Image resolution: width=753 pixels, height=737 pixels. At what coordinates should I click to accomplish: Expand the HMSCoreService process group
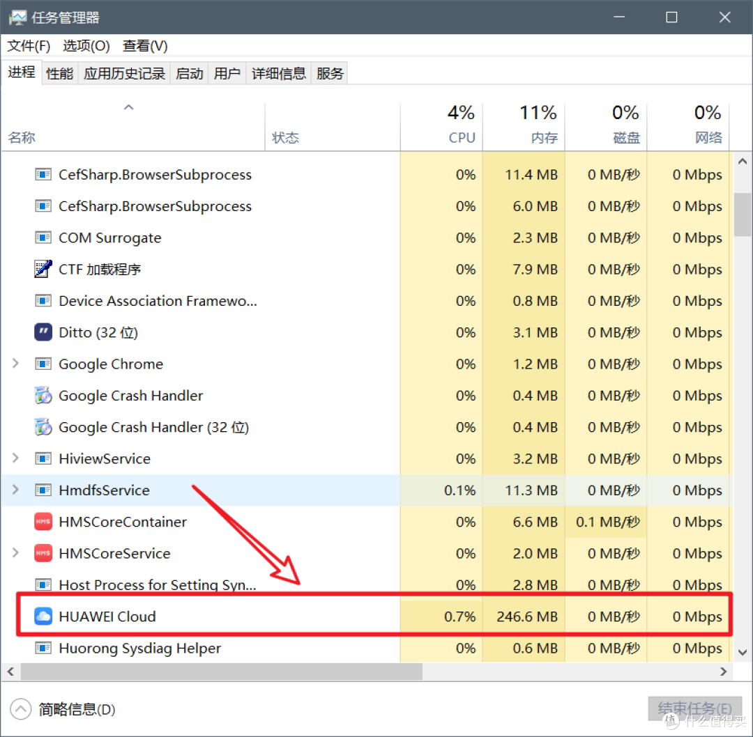click(x=15, y=553)
